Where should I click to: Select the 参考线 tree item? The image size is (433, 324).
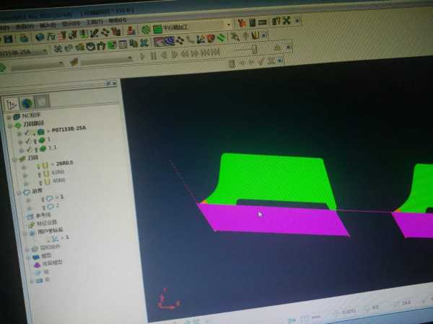tap(43, 215)
